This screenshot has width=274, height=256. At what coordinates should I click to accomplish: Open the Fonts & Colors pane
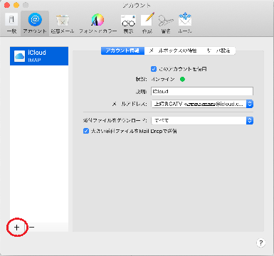98,23
